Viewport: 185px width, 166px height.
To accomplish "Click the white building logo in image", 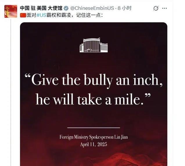I will point(94,45).
